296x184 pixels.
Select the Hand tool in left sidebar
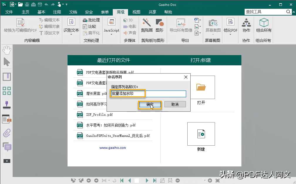click(6, 50)
